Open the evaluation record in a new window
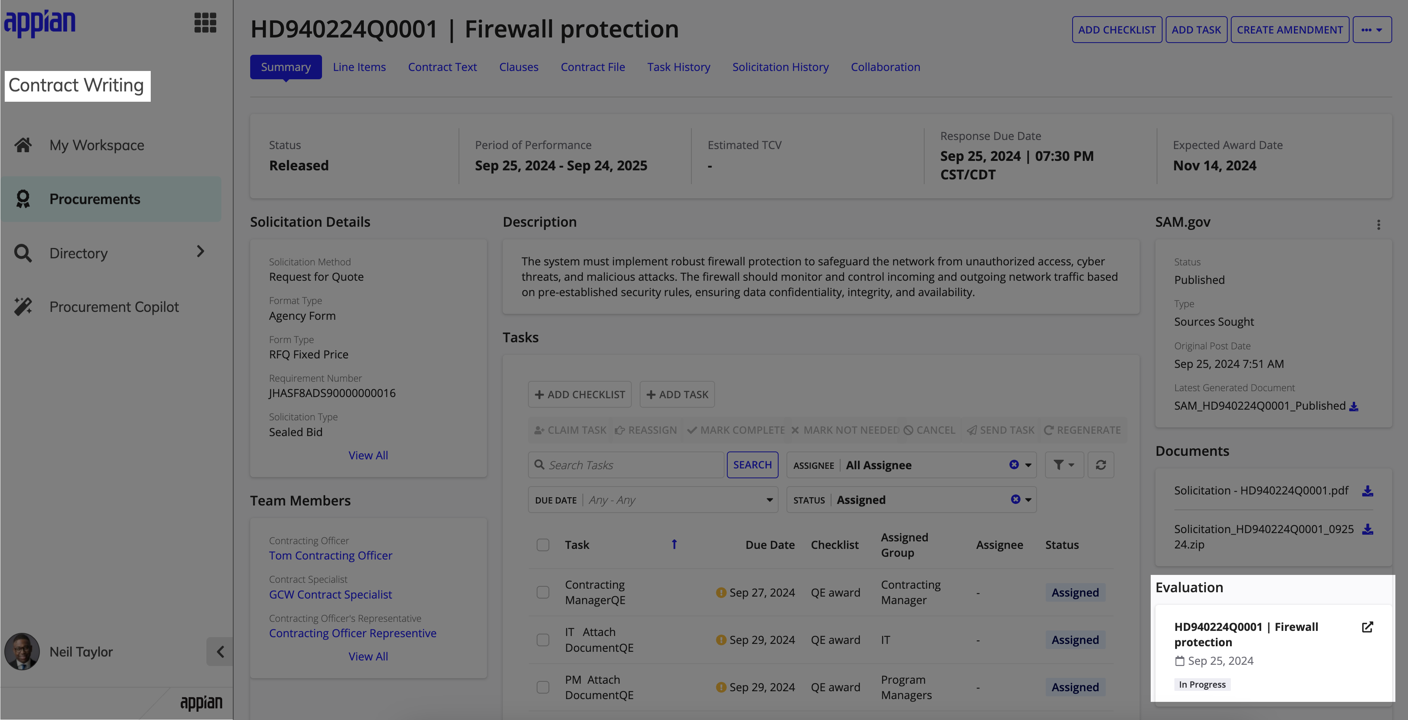Image resolution: width=1408 pixels, height=720 pixels. [x=1367, y=627]
